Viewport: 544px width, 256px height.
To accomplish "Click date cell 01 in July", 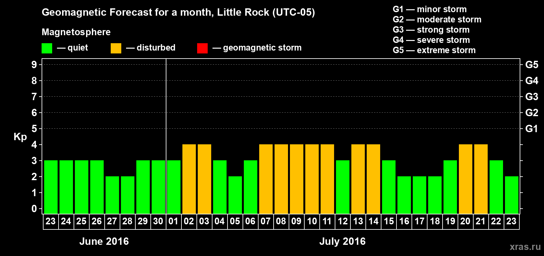I will [x=173, y=221].
